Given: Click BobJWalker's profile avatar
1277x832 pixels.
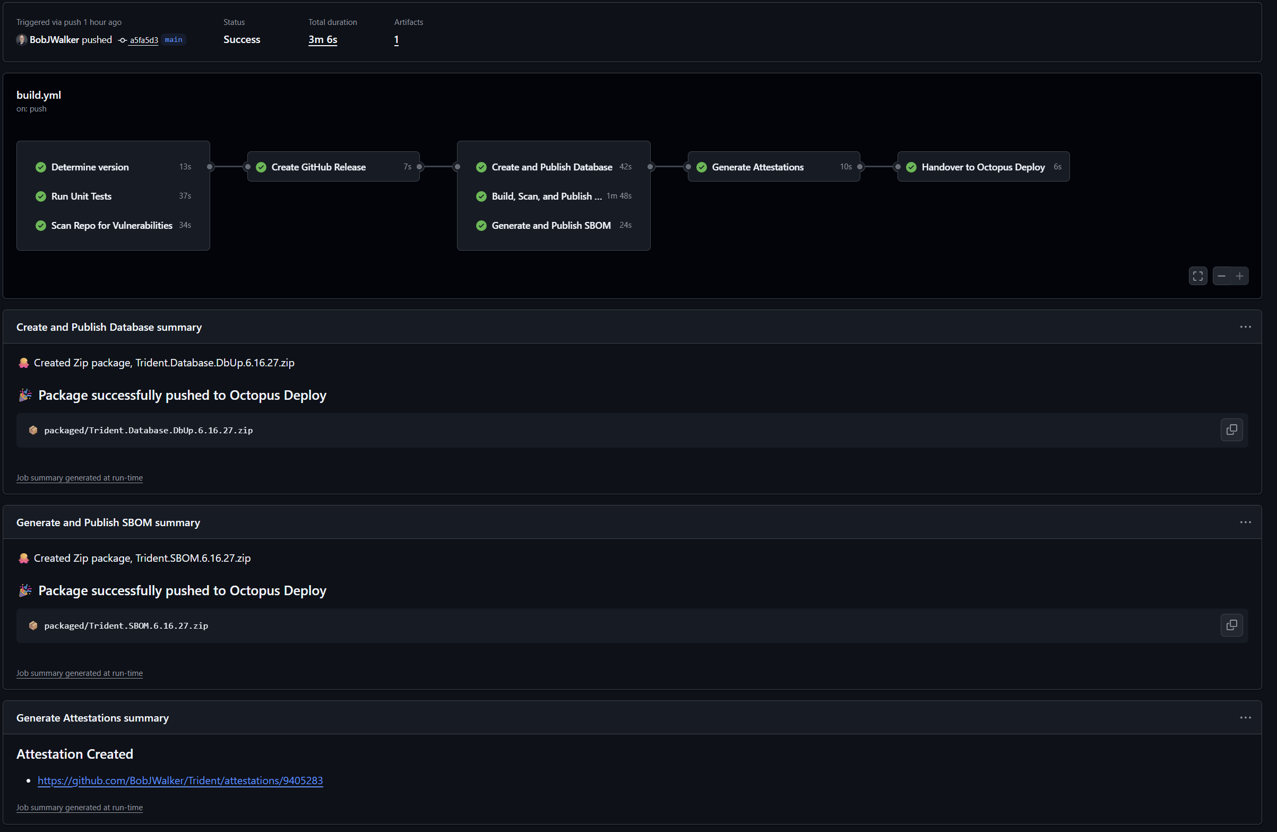Looking at the screenshot, I should tap(21, 39).
